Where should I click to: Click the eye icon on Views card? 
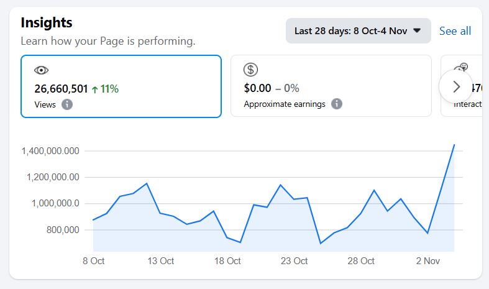(x=42, y=70)
